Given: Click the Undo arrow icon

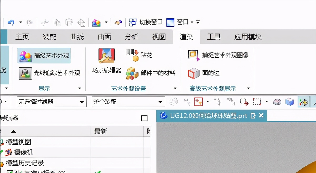Looking at the screenshot, I should click(x=11, y=23).
